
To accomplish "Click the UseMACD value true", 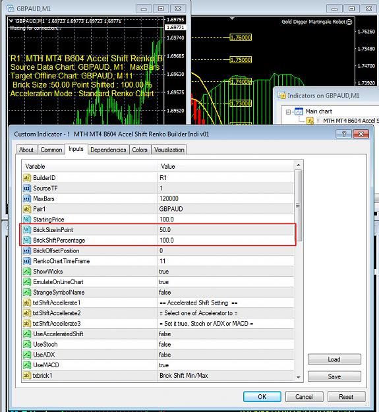I will [164, 365].
